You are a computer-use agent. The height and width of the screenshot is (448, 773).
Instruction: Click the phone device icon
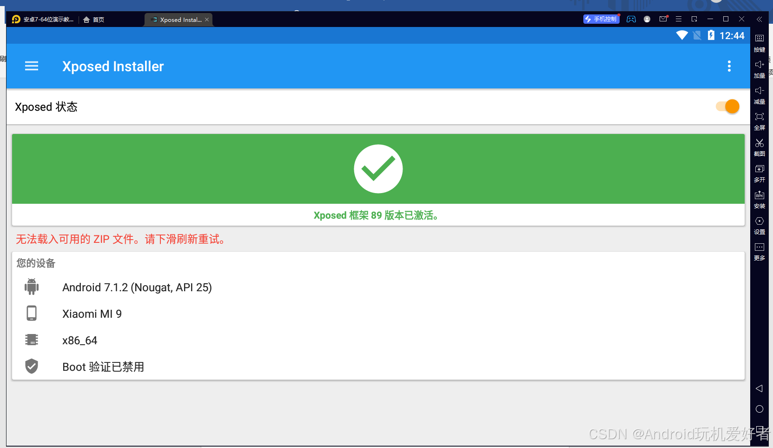(x=32, y=313)
